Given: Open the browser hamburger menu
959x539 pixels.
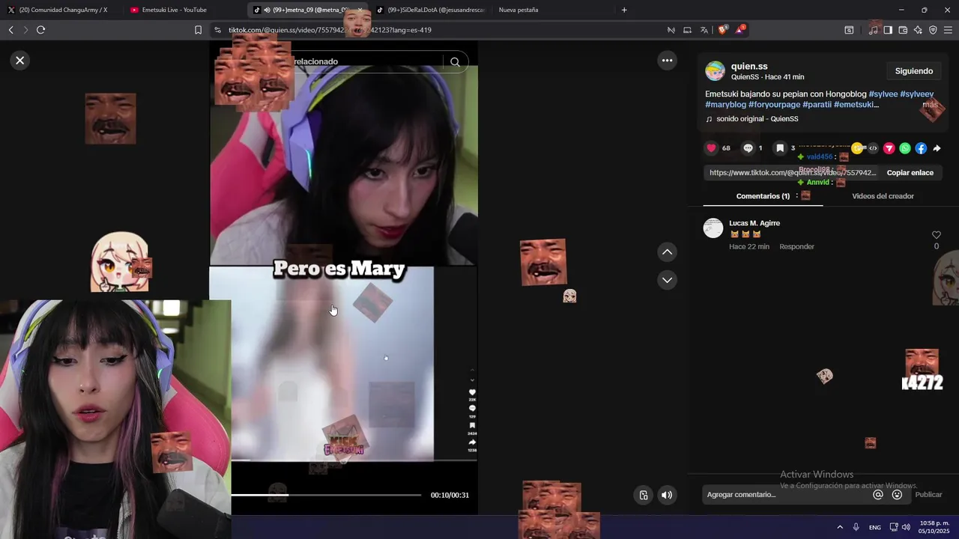Looking at the screenshot, I should coord(948,30).
